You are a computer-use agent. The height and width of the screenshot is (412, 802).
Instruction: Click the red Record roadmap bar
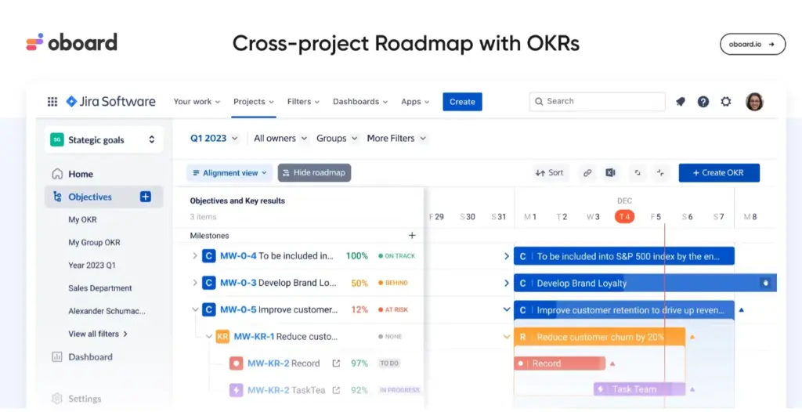pos(559,363)
